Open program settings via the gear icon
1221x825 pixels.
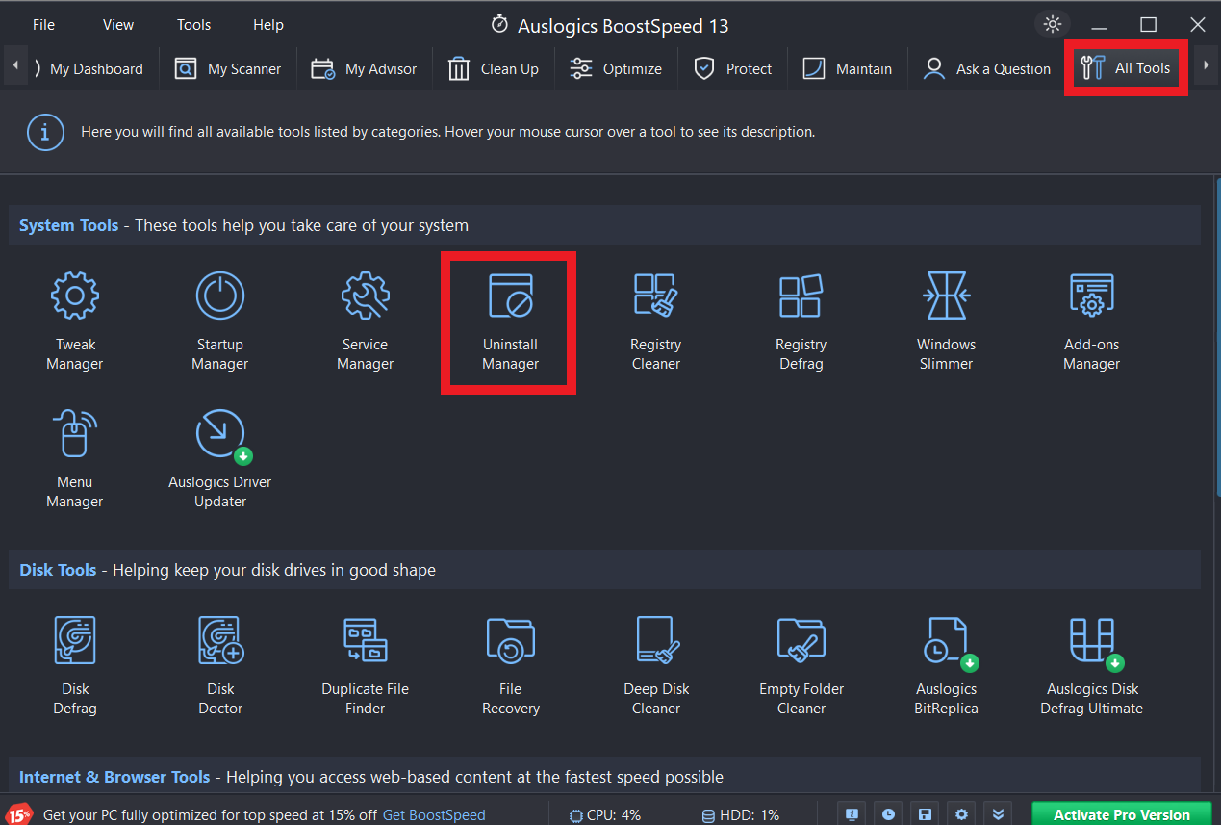point(960,813)
